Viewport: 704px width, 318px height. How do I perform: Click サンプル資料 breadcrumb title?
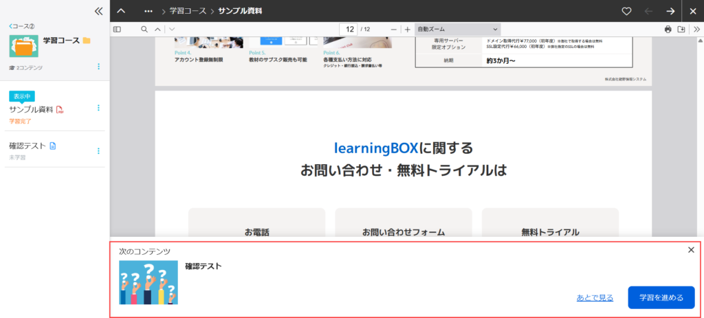tap(240, 11)
